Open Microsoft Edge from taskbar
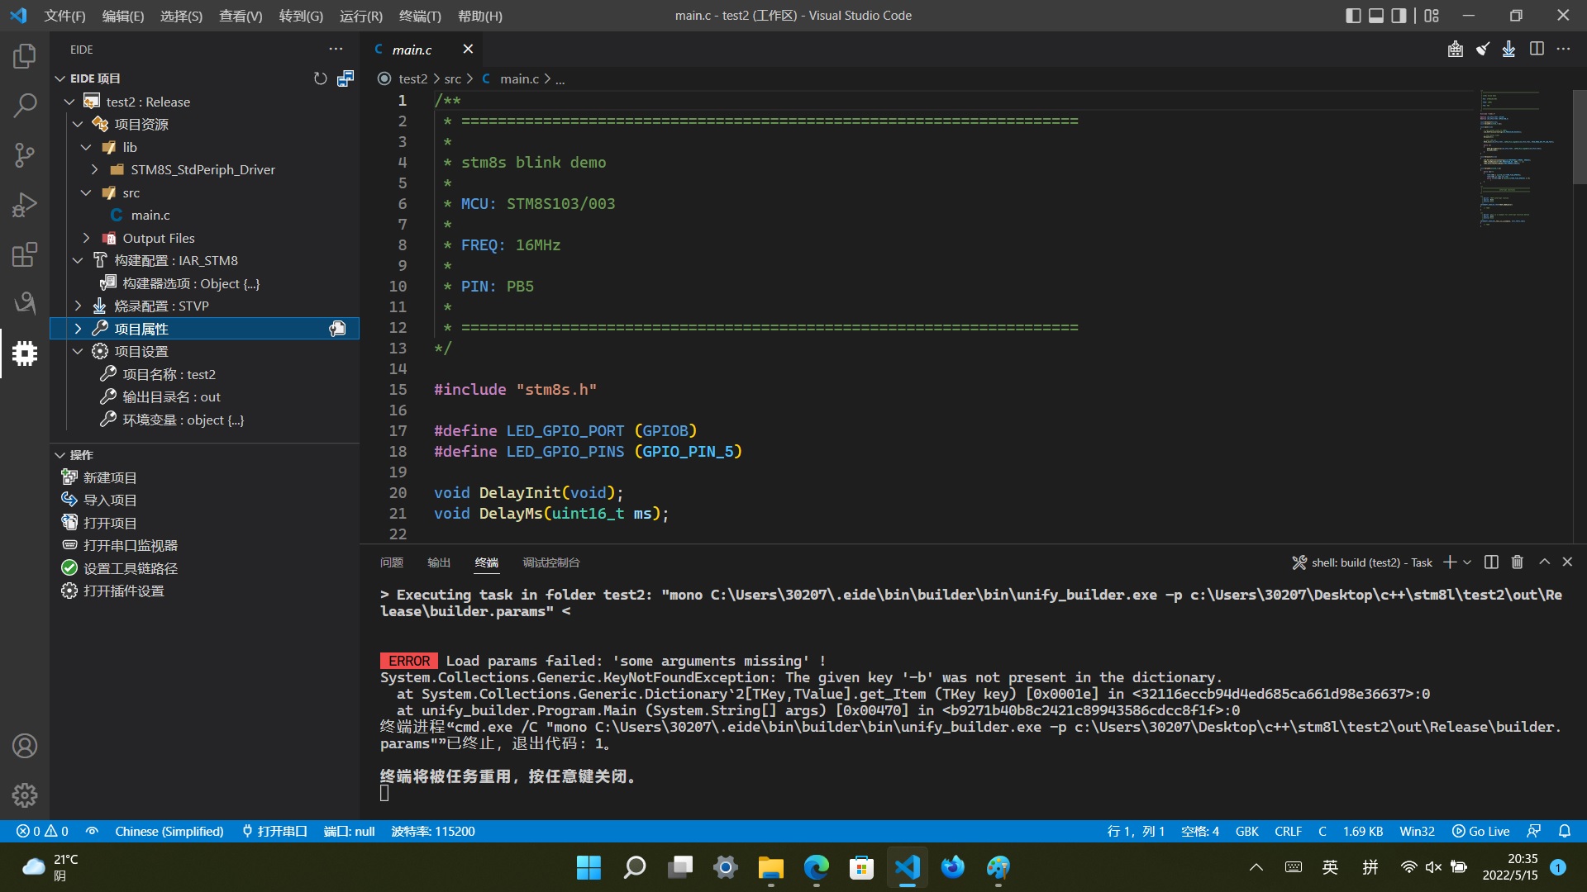This screenshot has height=892, width=1587. click(816, 867)
